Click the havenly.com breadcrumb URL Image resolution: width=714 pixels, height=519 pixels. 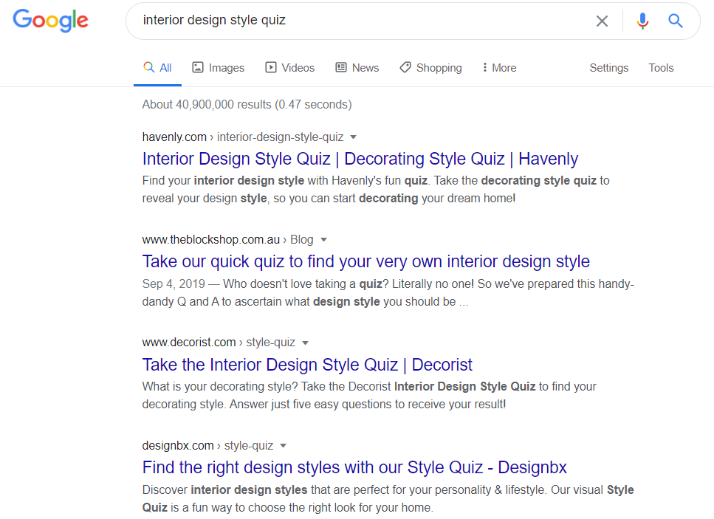coord(243,137)
